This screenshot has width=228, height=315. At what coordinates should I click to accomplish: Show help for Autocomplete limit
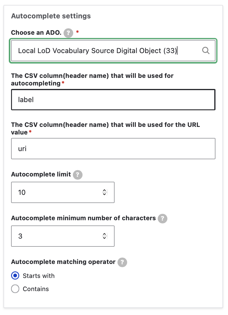coord(78,175)
